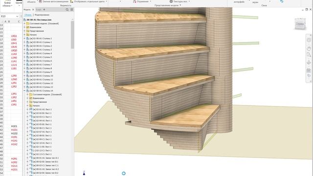This screenshot has width=313, height=176.
Task: Click root assembly 00-00-A1 Лестница icon
Action: (25, 20)
